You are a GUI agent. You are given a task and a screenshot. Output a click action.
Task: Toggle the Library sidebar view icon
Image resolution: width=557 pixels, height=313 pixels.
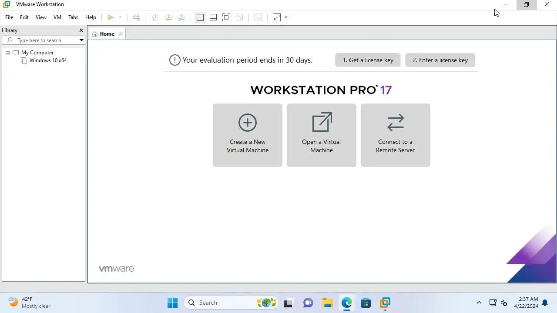coord(200,17)
